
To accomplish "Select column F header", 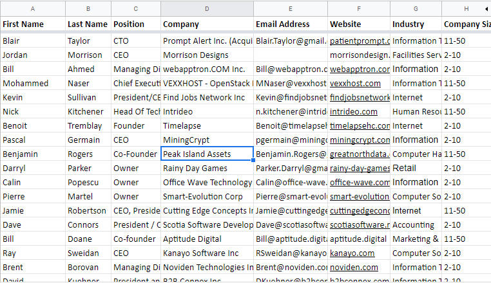I will tap(359, 9).
